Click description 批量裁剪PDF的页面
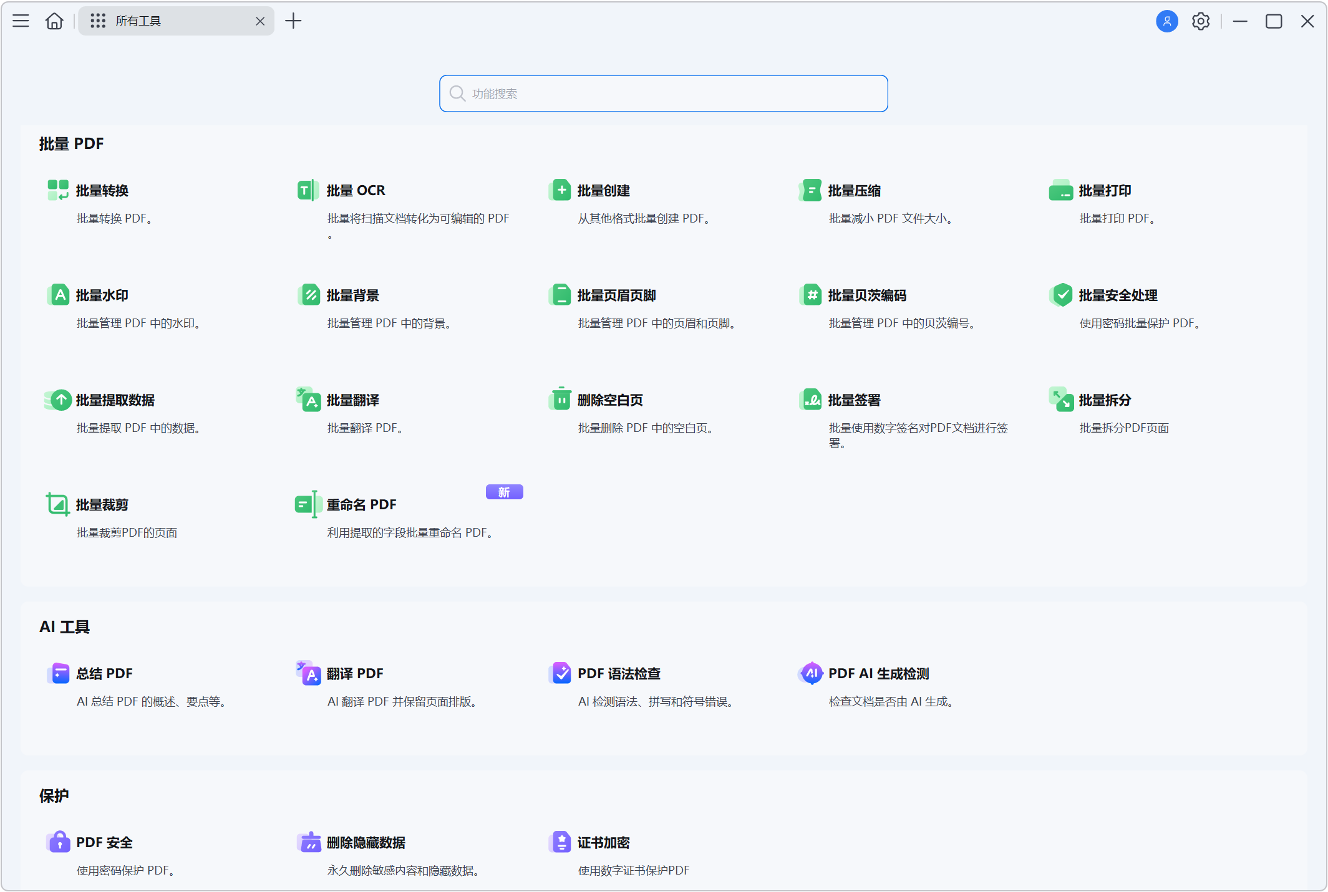 coord(127,533)
